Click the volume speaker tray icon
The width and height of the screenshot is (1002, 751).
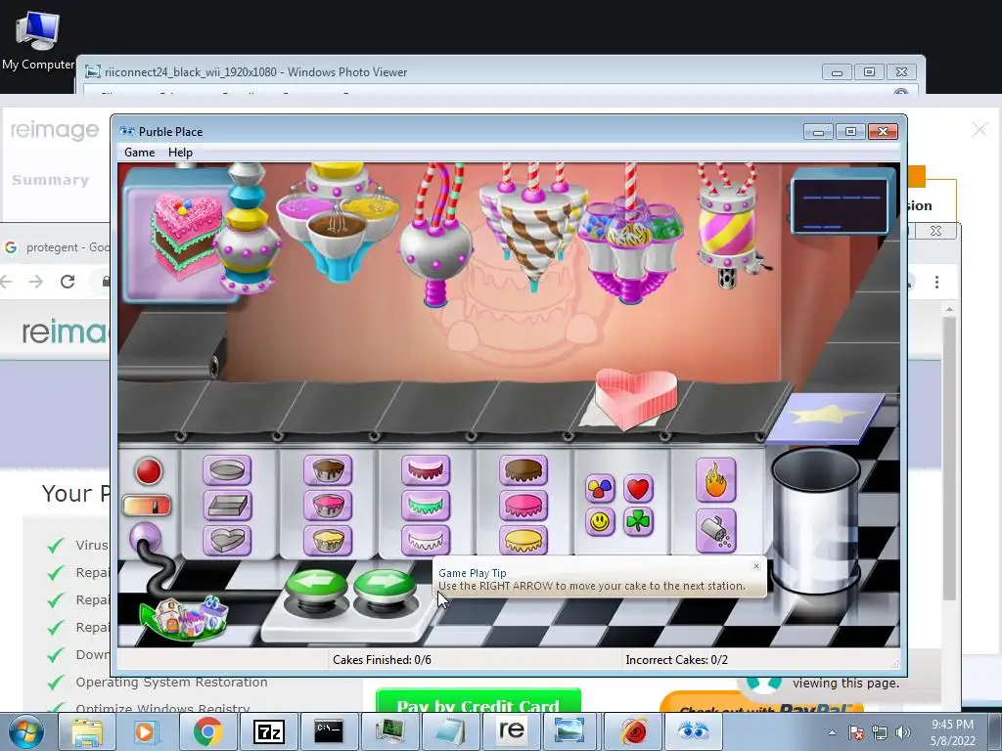903,732
